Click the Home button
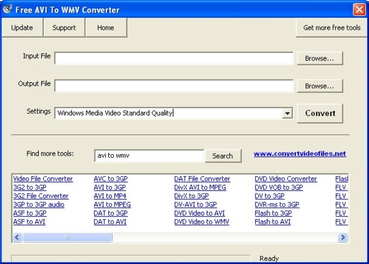The image size is (369, 264). point(106,28)
